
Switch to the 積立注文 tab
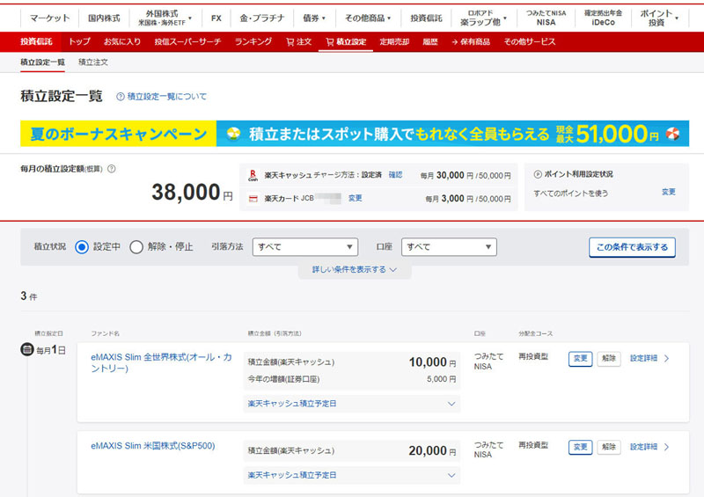pos(93,62)
